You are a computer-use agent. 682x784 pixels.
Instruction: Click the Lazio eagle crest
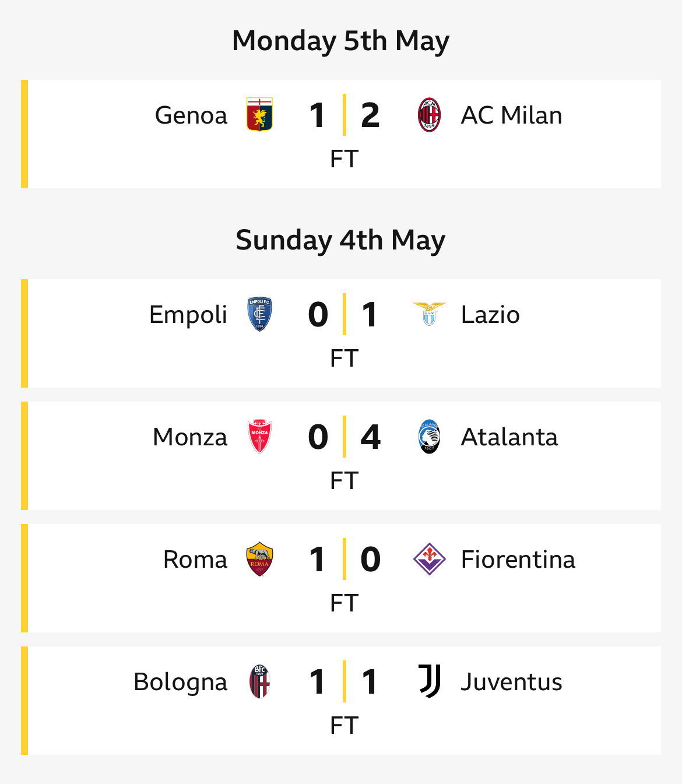[x=430, y=314]
